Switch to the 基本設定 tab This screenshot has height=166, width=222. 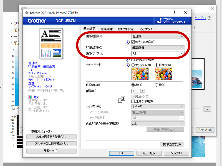tap(89, 29)
